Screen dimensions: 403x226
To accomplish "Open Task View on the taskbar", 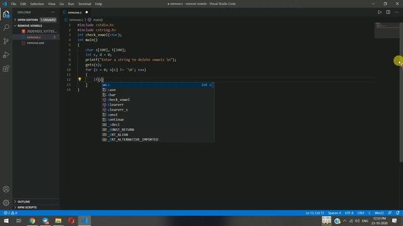I will point(19,221).
